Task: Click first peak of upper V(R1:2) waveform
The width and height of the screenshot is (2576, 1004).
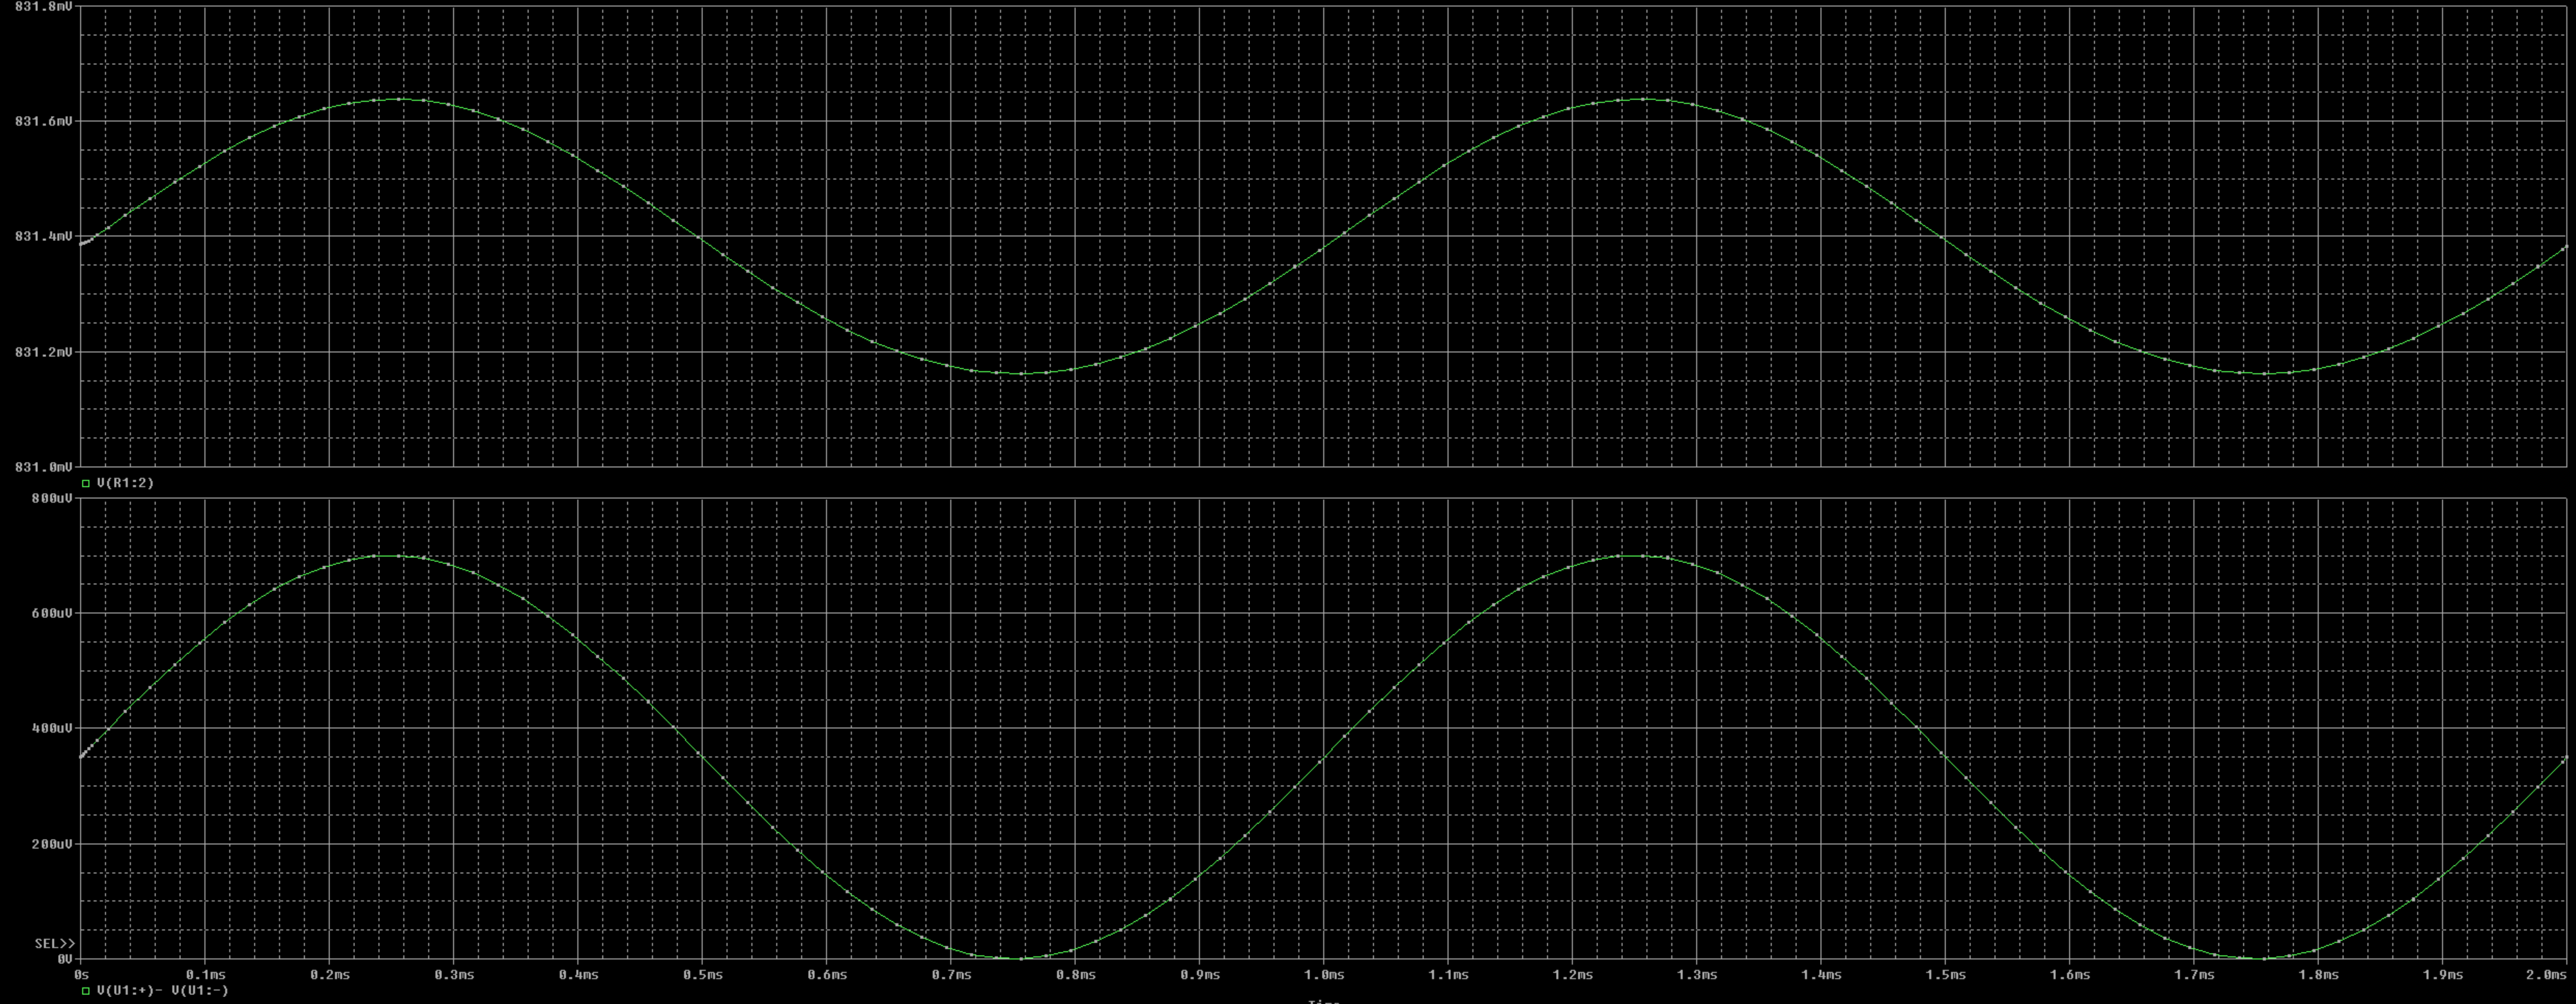Action: coord(400,99)
